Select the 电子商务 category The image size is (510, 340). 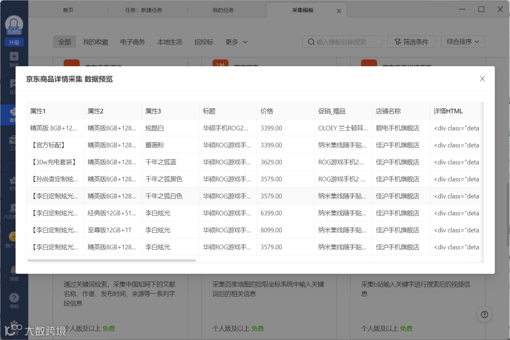(x=132, y=42)
